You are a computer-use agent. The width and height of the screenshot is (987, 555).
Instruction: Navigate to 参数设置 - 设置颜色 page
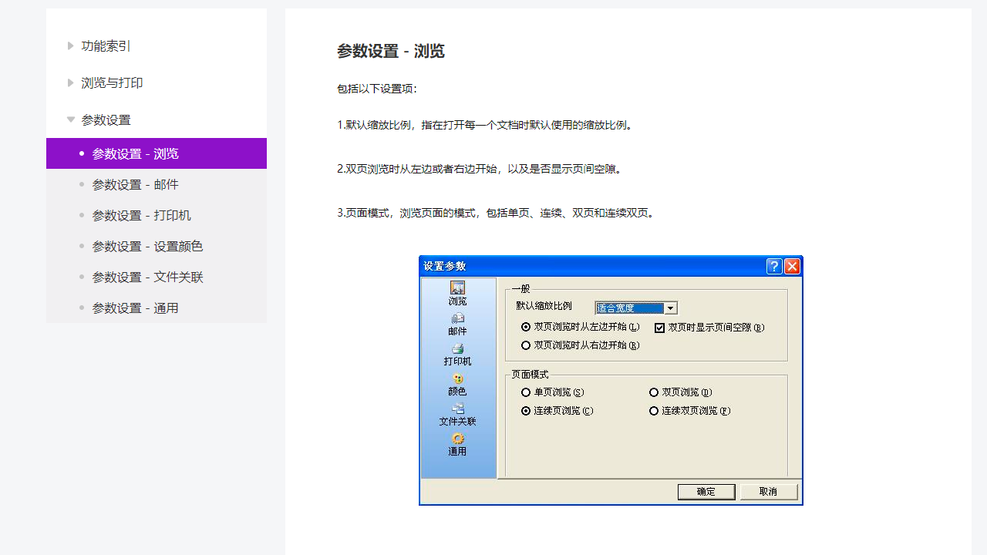click(x=147, y=246)
